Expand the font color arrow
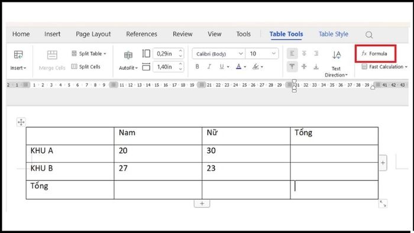 [x=245, y=67]
